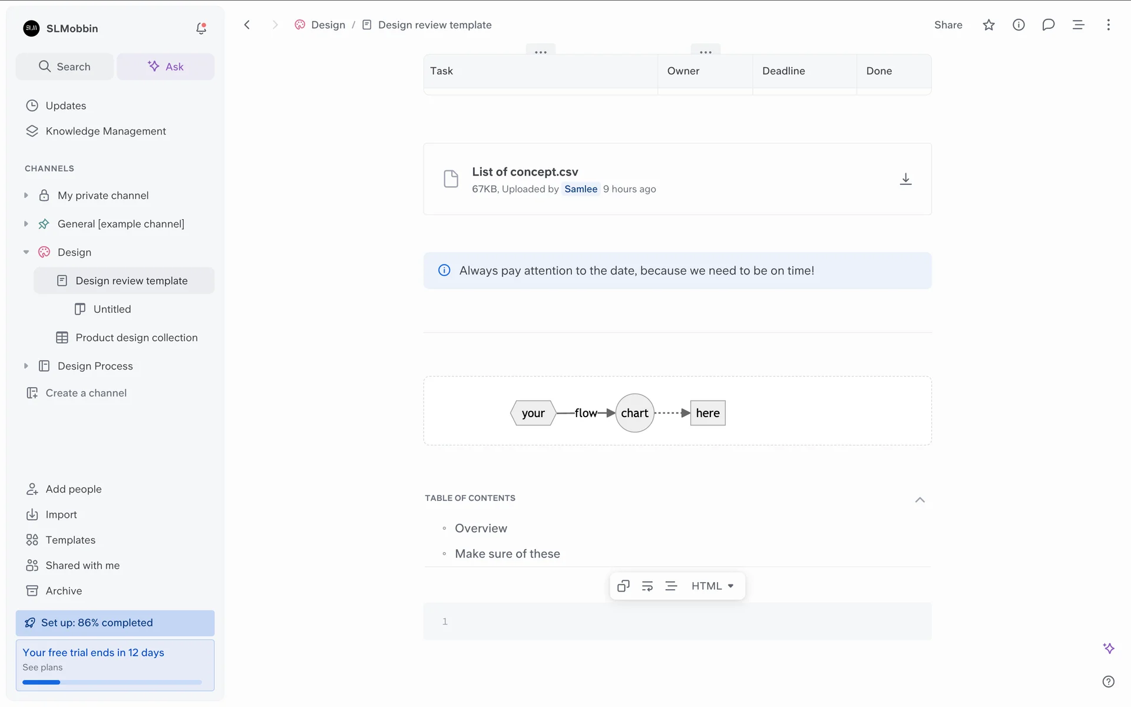The width and height of the screenshot is (1131, 707).
Task: Click the Share button
Action: [x=948, y=25]
